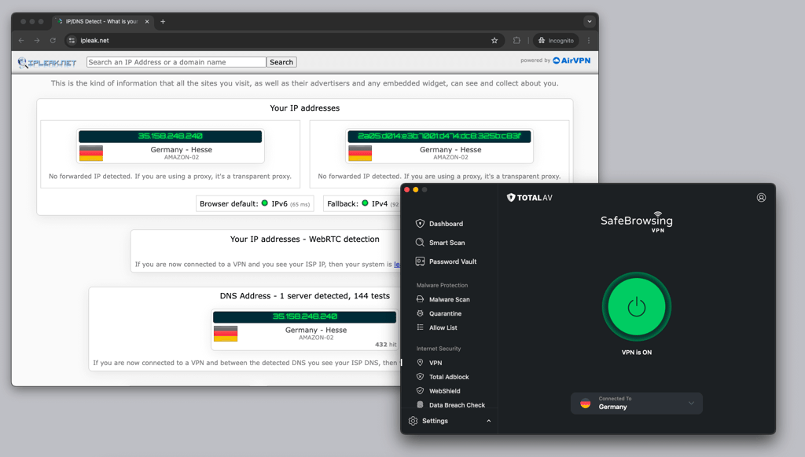The image size is (805, 457).
Task: Open the Chrome three-dot menu
Action: point(589,41)
